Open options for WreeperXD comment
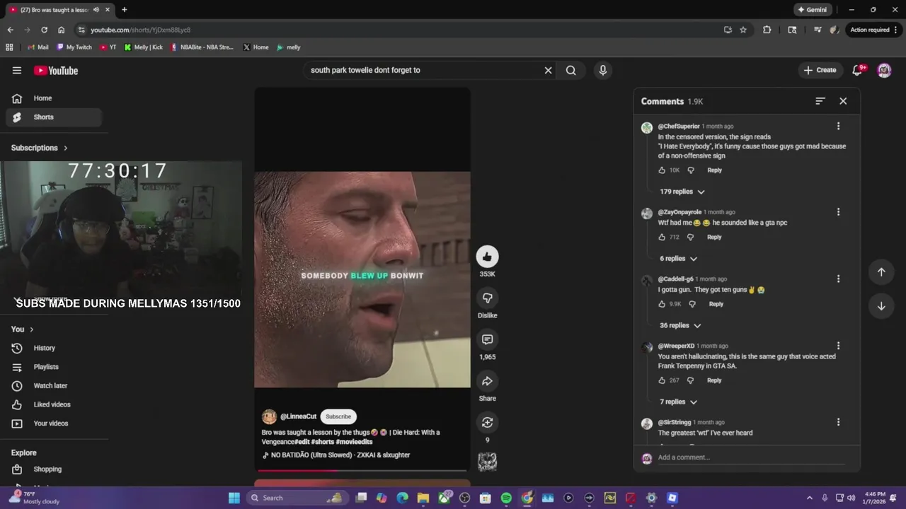Screen dimensions: 906x509 tap(838, 346)
